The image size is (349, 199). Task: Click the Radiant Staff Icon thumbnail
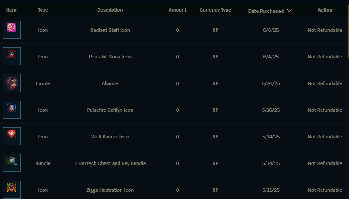(x=12, y=30)
